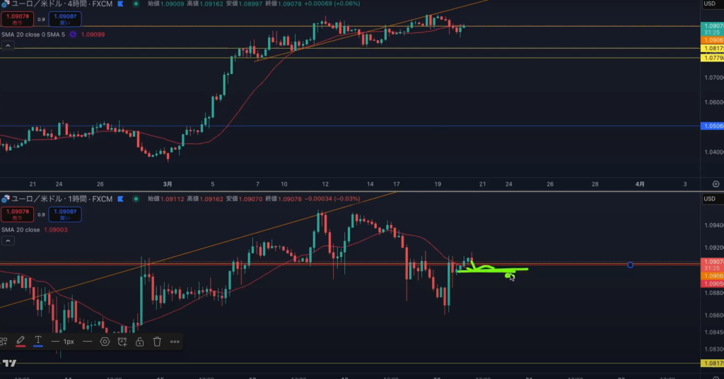Screen dimensions: 724x379
Task: Click green market status dot on 1-hour chart
Action: pyautogui.click(x=136, y=199)
